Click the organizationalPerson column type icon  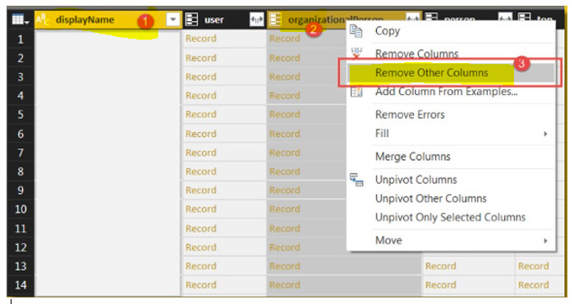point(275,20)
